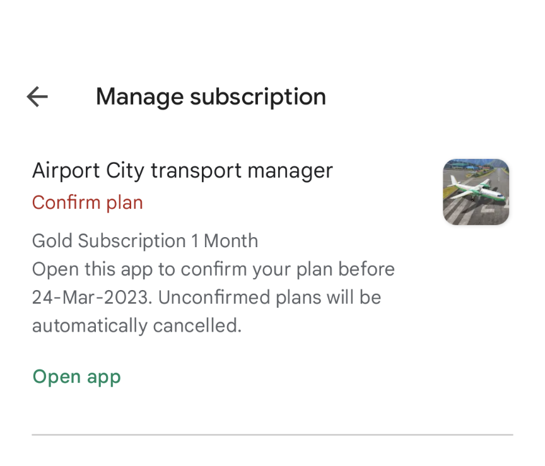Select the red Confirm plan status text
This screenshot has width=545, height=466.
click(x=88, y=202)
